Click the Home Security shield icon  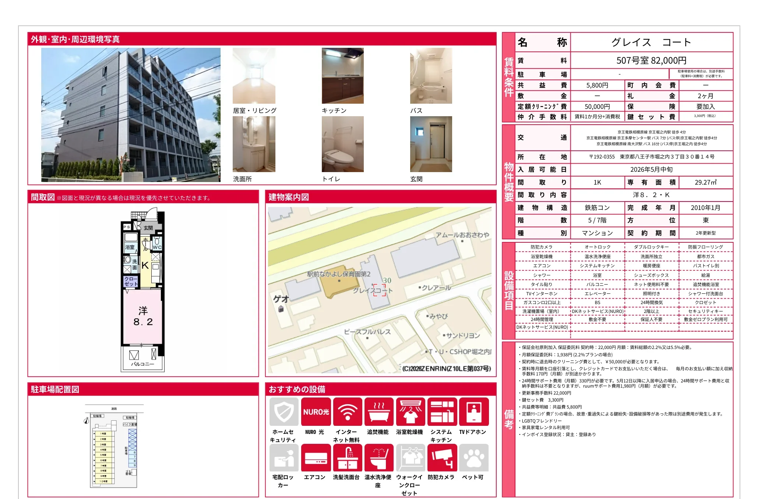(x=284, y=412)
